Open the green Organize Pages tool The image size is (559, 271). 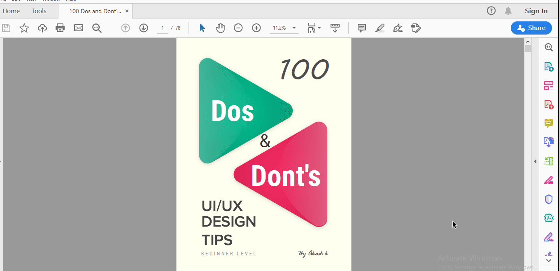(549, 161)
